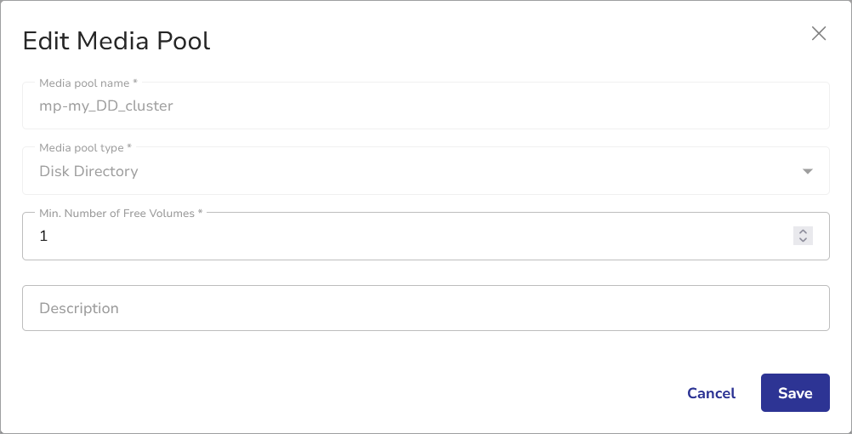Viewport: 852px width, 434px height.
Task: Focus the Min. Number of Free Volumes field
Action: click(408, 237)
